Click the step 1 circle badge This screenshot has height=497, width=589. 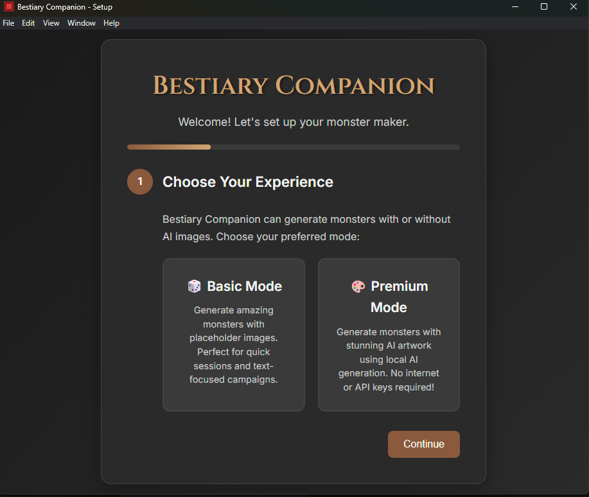tap(140, 182)
